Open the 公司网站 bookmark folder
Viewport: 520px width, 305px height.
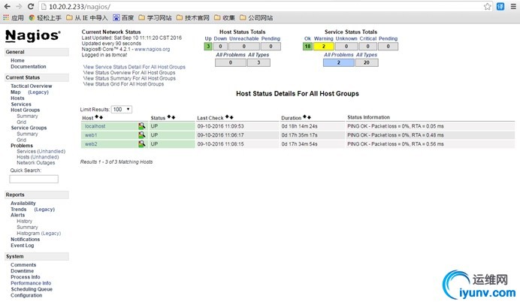pos(256,18)
